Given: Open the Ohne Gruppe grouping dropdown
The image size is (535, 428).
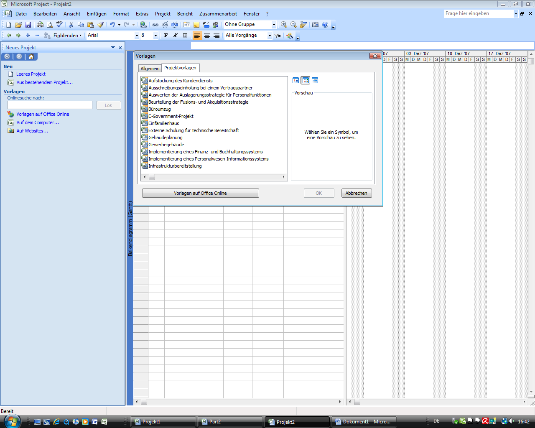Looking at the screenshot, I should pyautogui.click(x=274, y=25).
